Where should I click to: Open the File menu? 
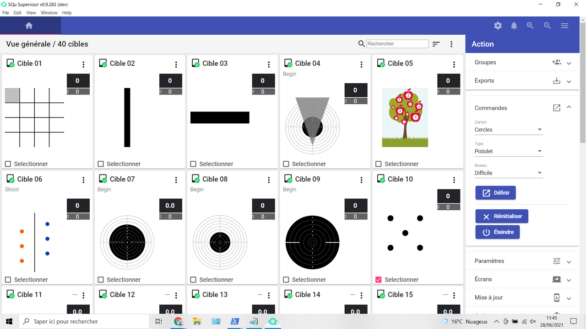coord(5,12)
